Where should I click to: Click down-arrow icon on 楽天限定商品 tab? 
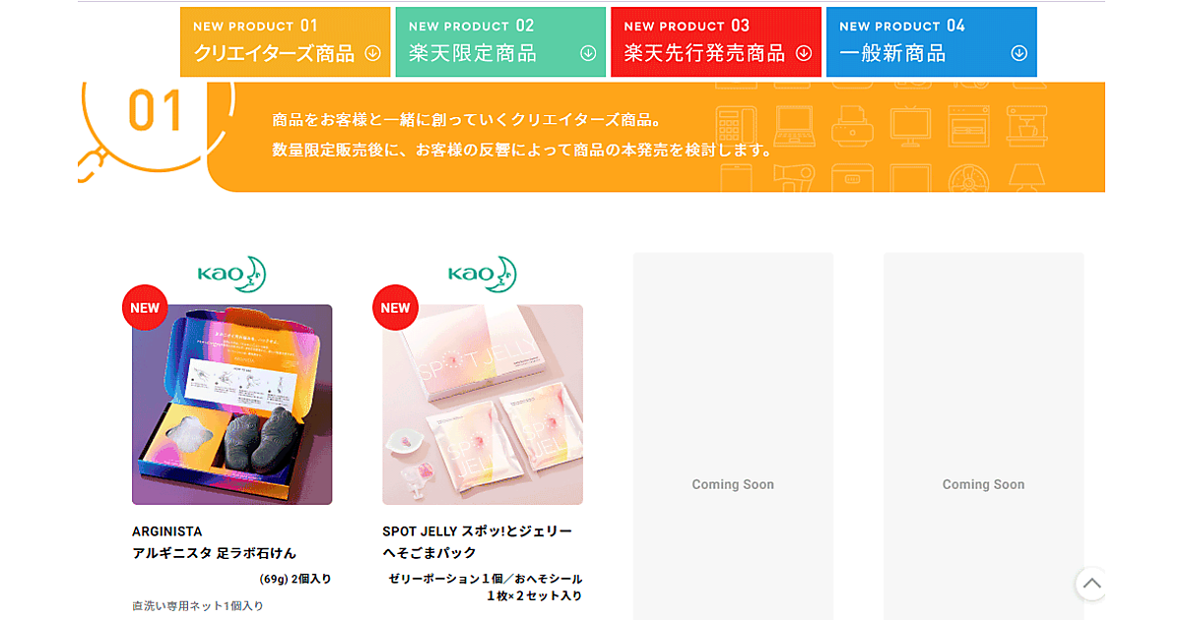[x=588, y=53]
